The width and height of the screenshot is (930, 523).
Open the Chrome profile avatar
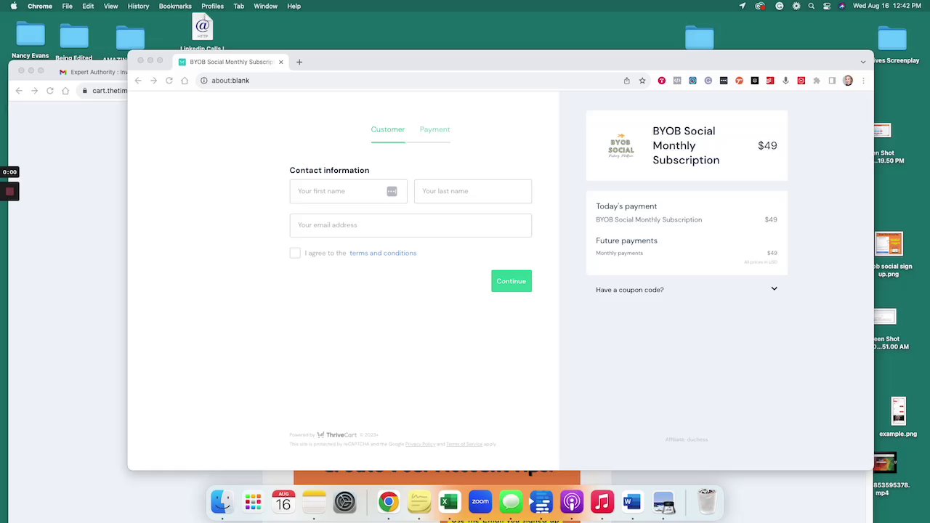click(848, 81)
